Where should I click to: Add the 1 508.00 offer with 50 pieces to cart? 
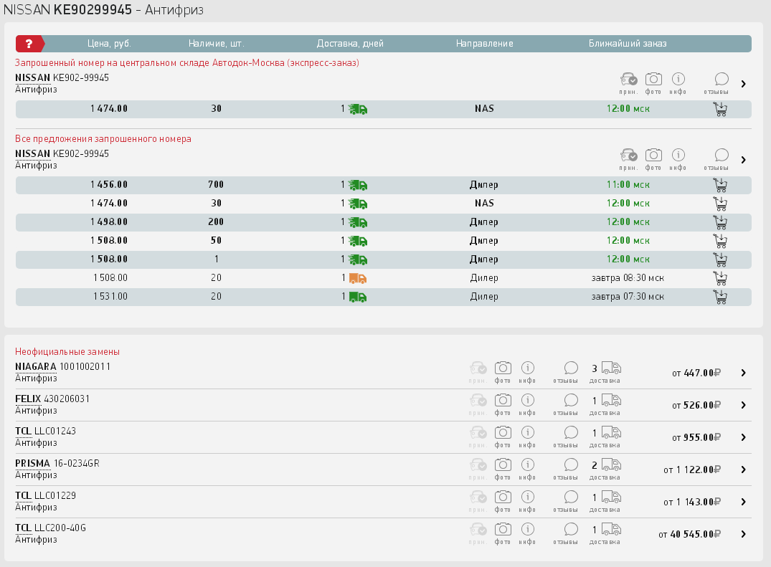pyautogui.click(x=720, y=241)
